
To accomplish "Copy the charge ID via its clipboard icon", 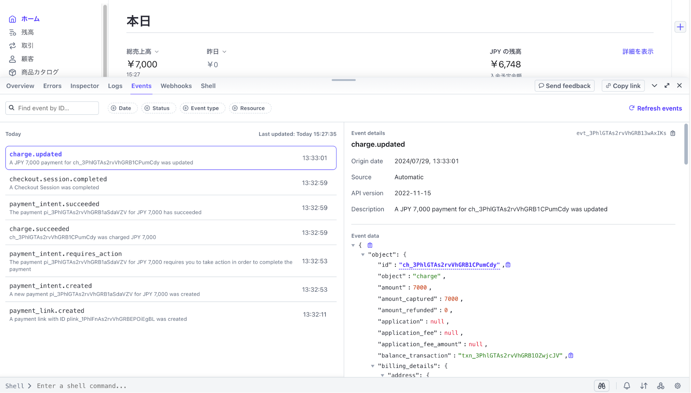I will [508, 265].
